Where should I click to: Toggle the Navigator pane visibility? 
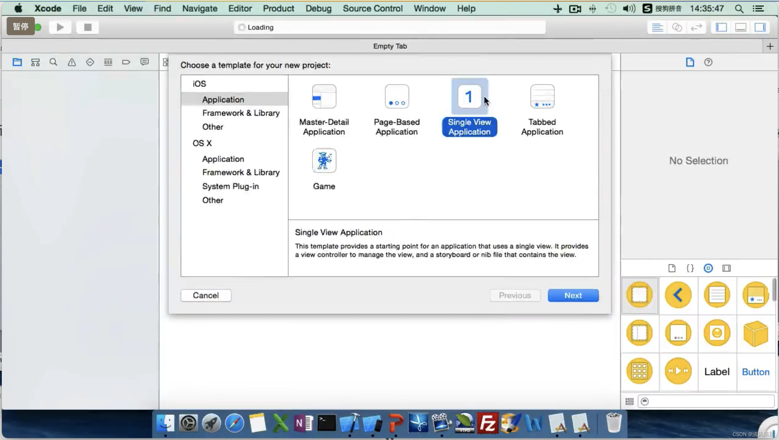click(721, 27)
